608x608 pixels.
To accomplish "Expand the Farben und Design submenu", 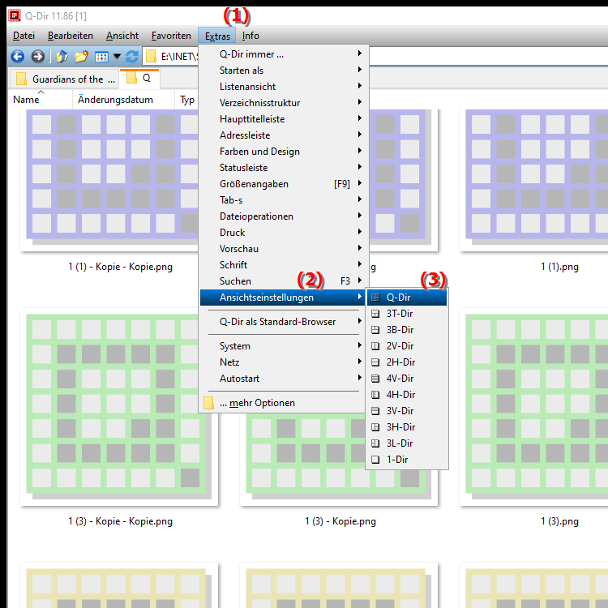I will tap(282, 152).
